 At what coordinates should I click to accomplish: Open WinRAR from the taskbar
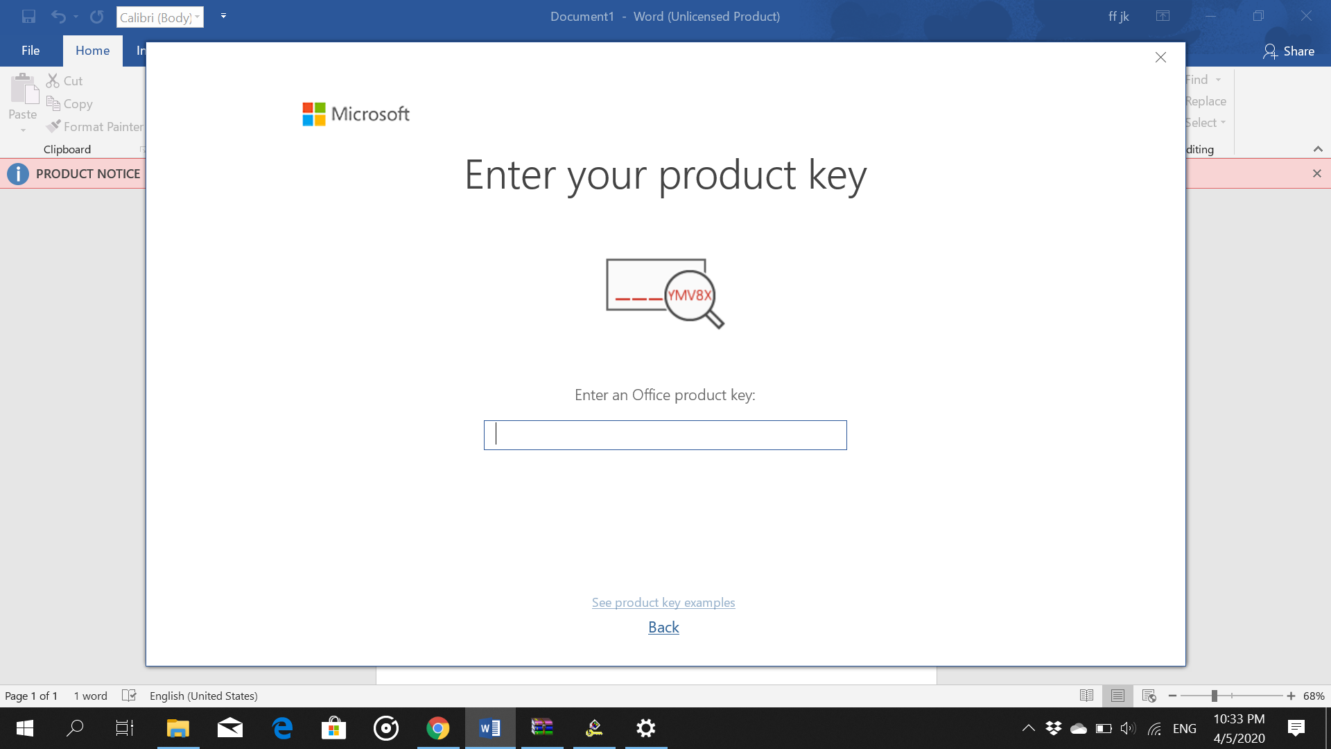pos(542,728)
